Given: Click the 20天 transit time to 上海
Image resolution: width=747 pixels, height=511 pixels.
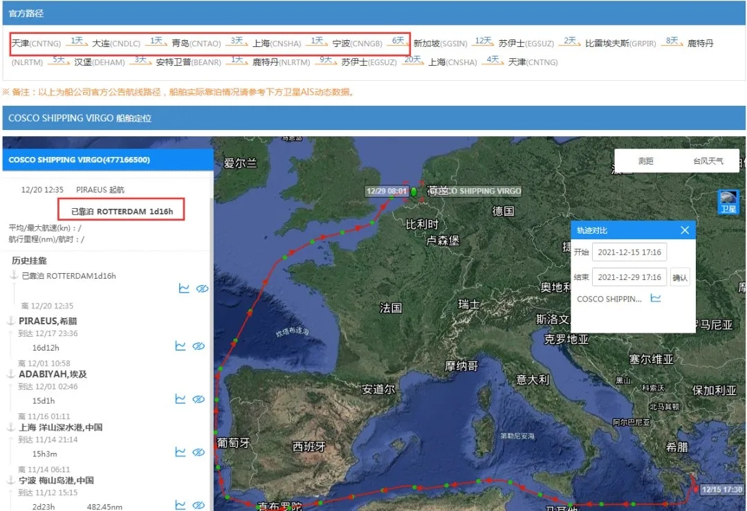Looking at the screenshot, I should point(412,59).
